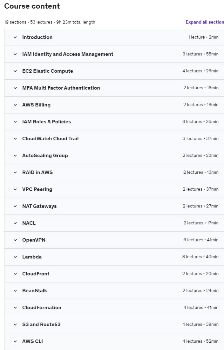Open the Lambda section row

[x=114, y=257]
